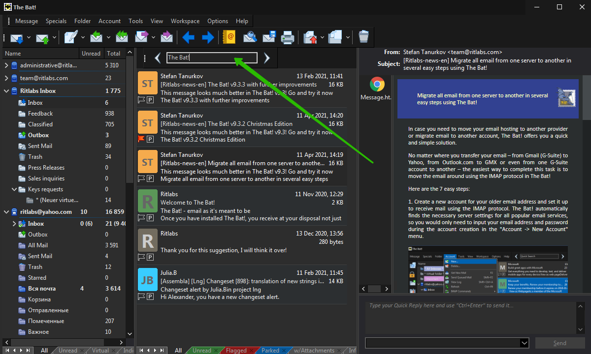The height and width of the screenshot is (354, 591).
Task: Select the Trash folder with 34 messages
Action: click(64, 157)
